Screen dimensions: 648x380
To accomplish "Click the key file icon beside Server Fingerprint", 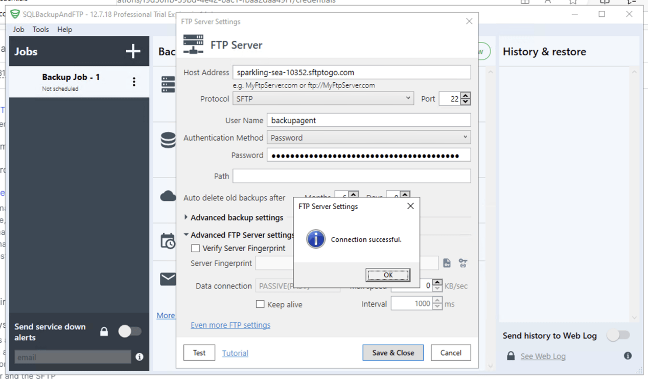I will (447, 263).
